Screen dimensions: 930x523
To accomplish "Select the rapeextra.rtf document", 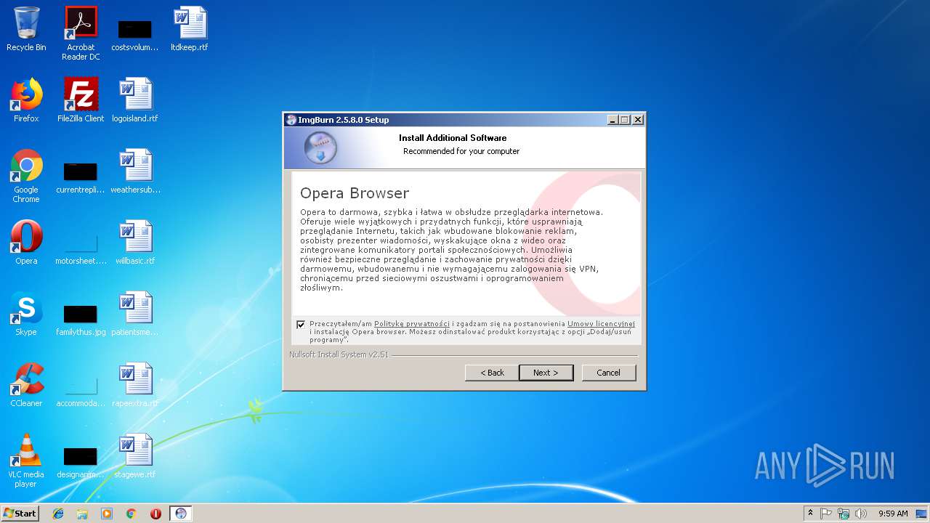I will pos(135,385).
